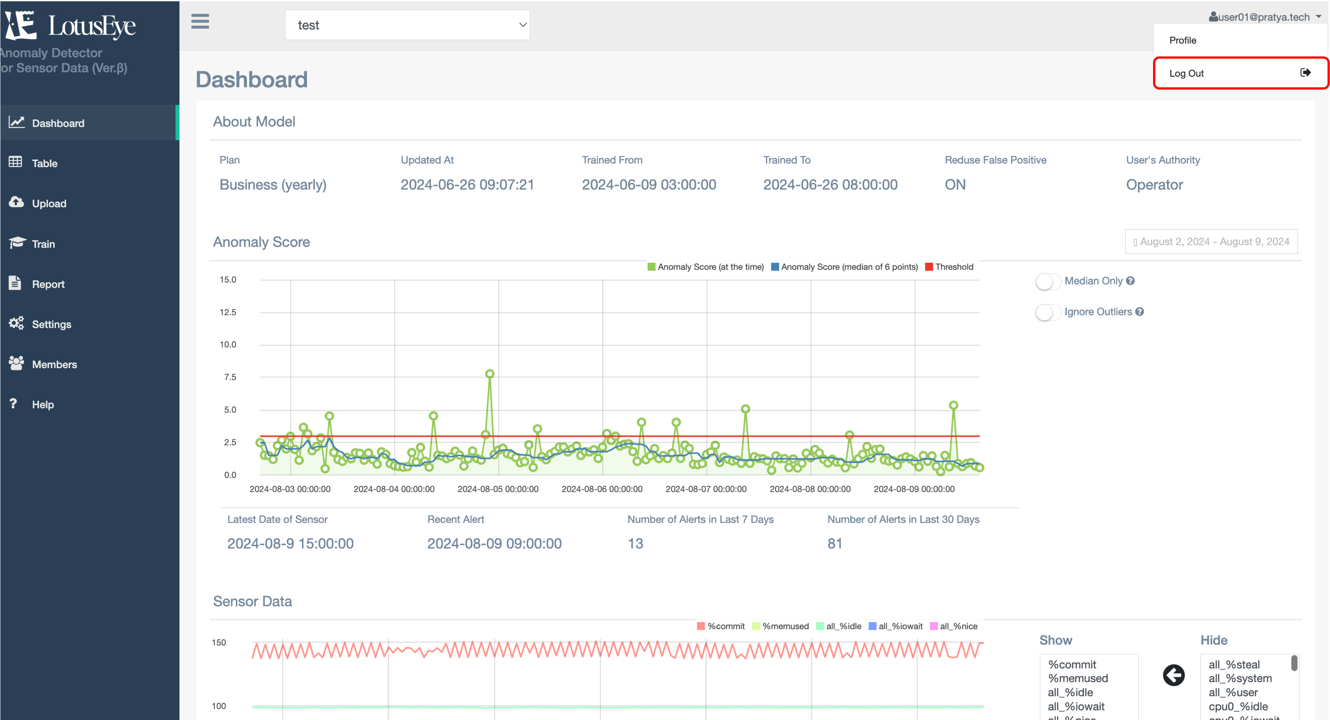Open the Settings gears icon
1330x720 pixels.
(x=16, y=323)
